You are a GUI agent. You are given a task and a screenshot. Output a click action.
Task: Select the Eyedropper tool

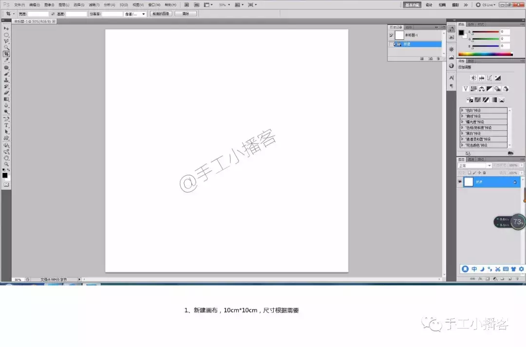[6, 60]
